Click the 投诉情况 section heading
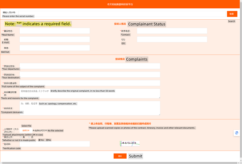The width and height of the screenshot is (242, 164). 120,59
